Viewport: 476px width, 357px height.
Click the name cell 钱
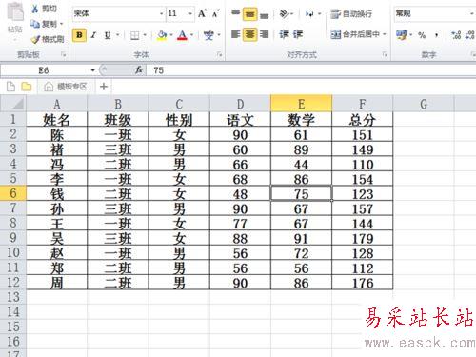57,193
